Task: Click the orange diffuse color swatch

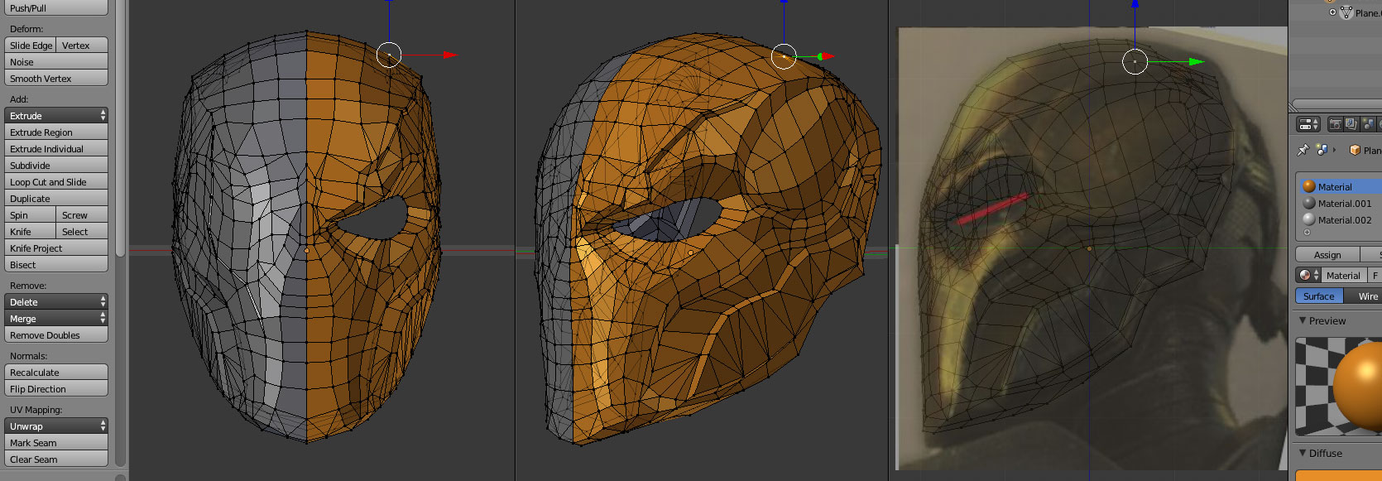Action: (x=1338, y=475)
